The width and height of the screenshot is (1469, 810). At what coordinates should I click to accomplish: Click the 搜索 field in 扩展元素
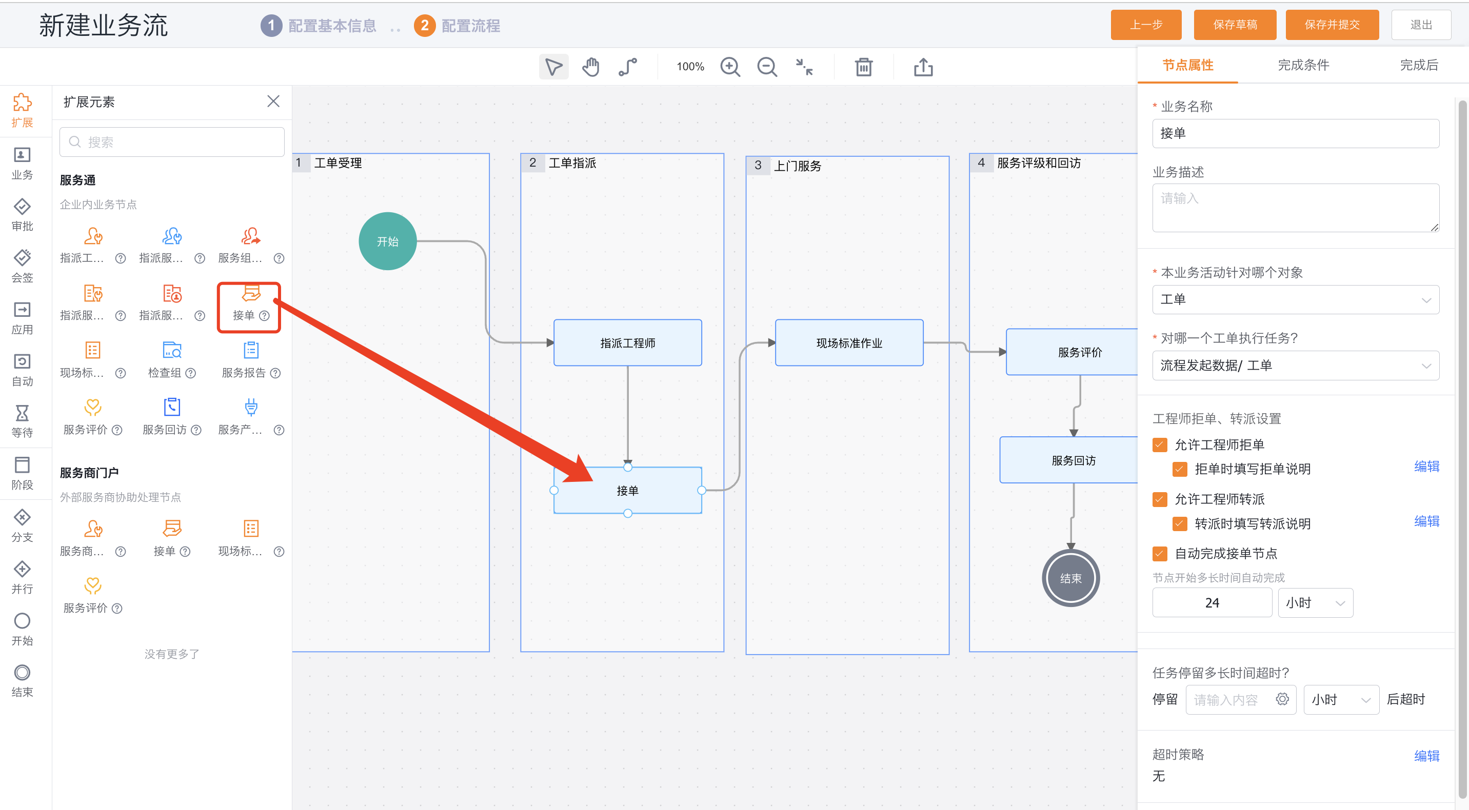pos(172,142)
